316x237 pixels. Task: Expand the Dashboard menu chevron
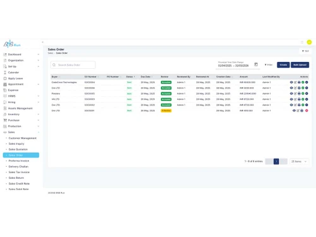click(39, 54)
